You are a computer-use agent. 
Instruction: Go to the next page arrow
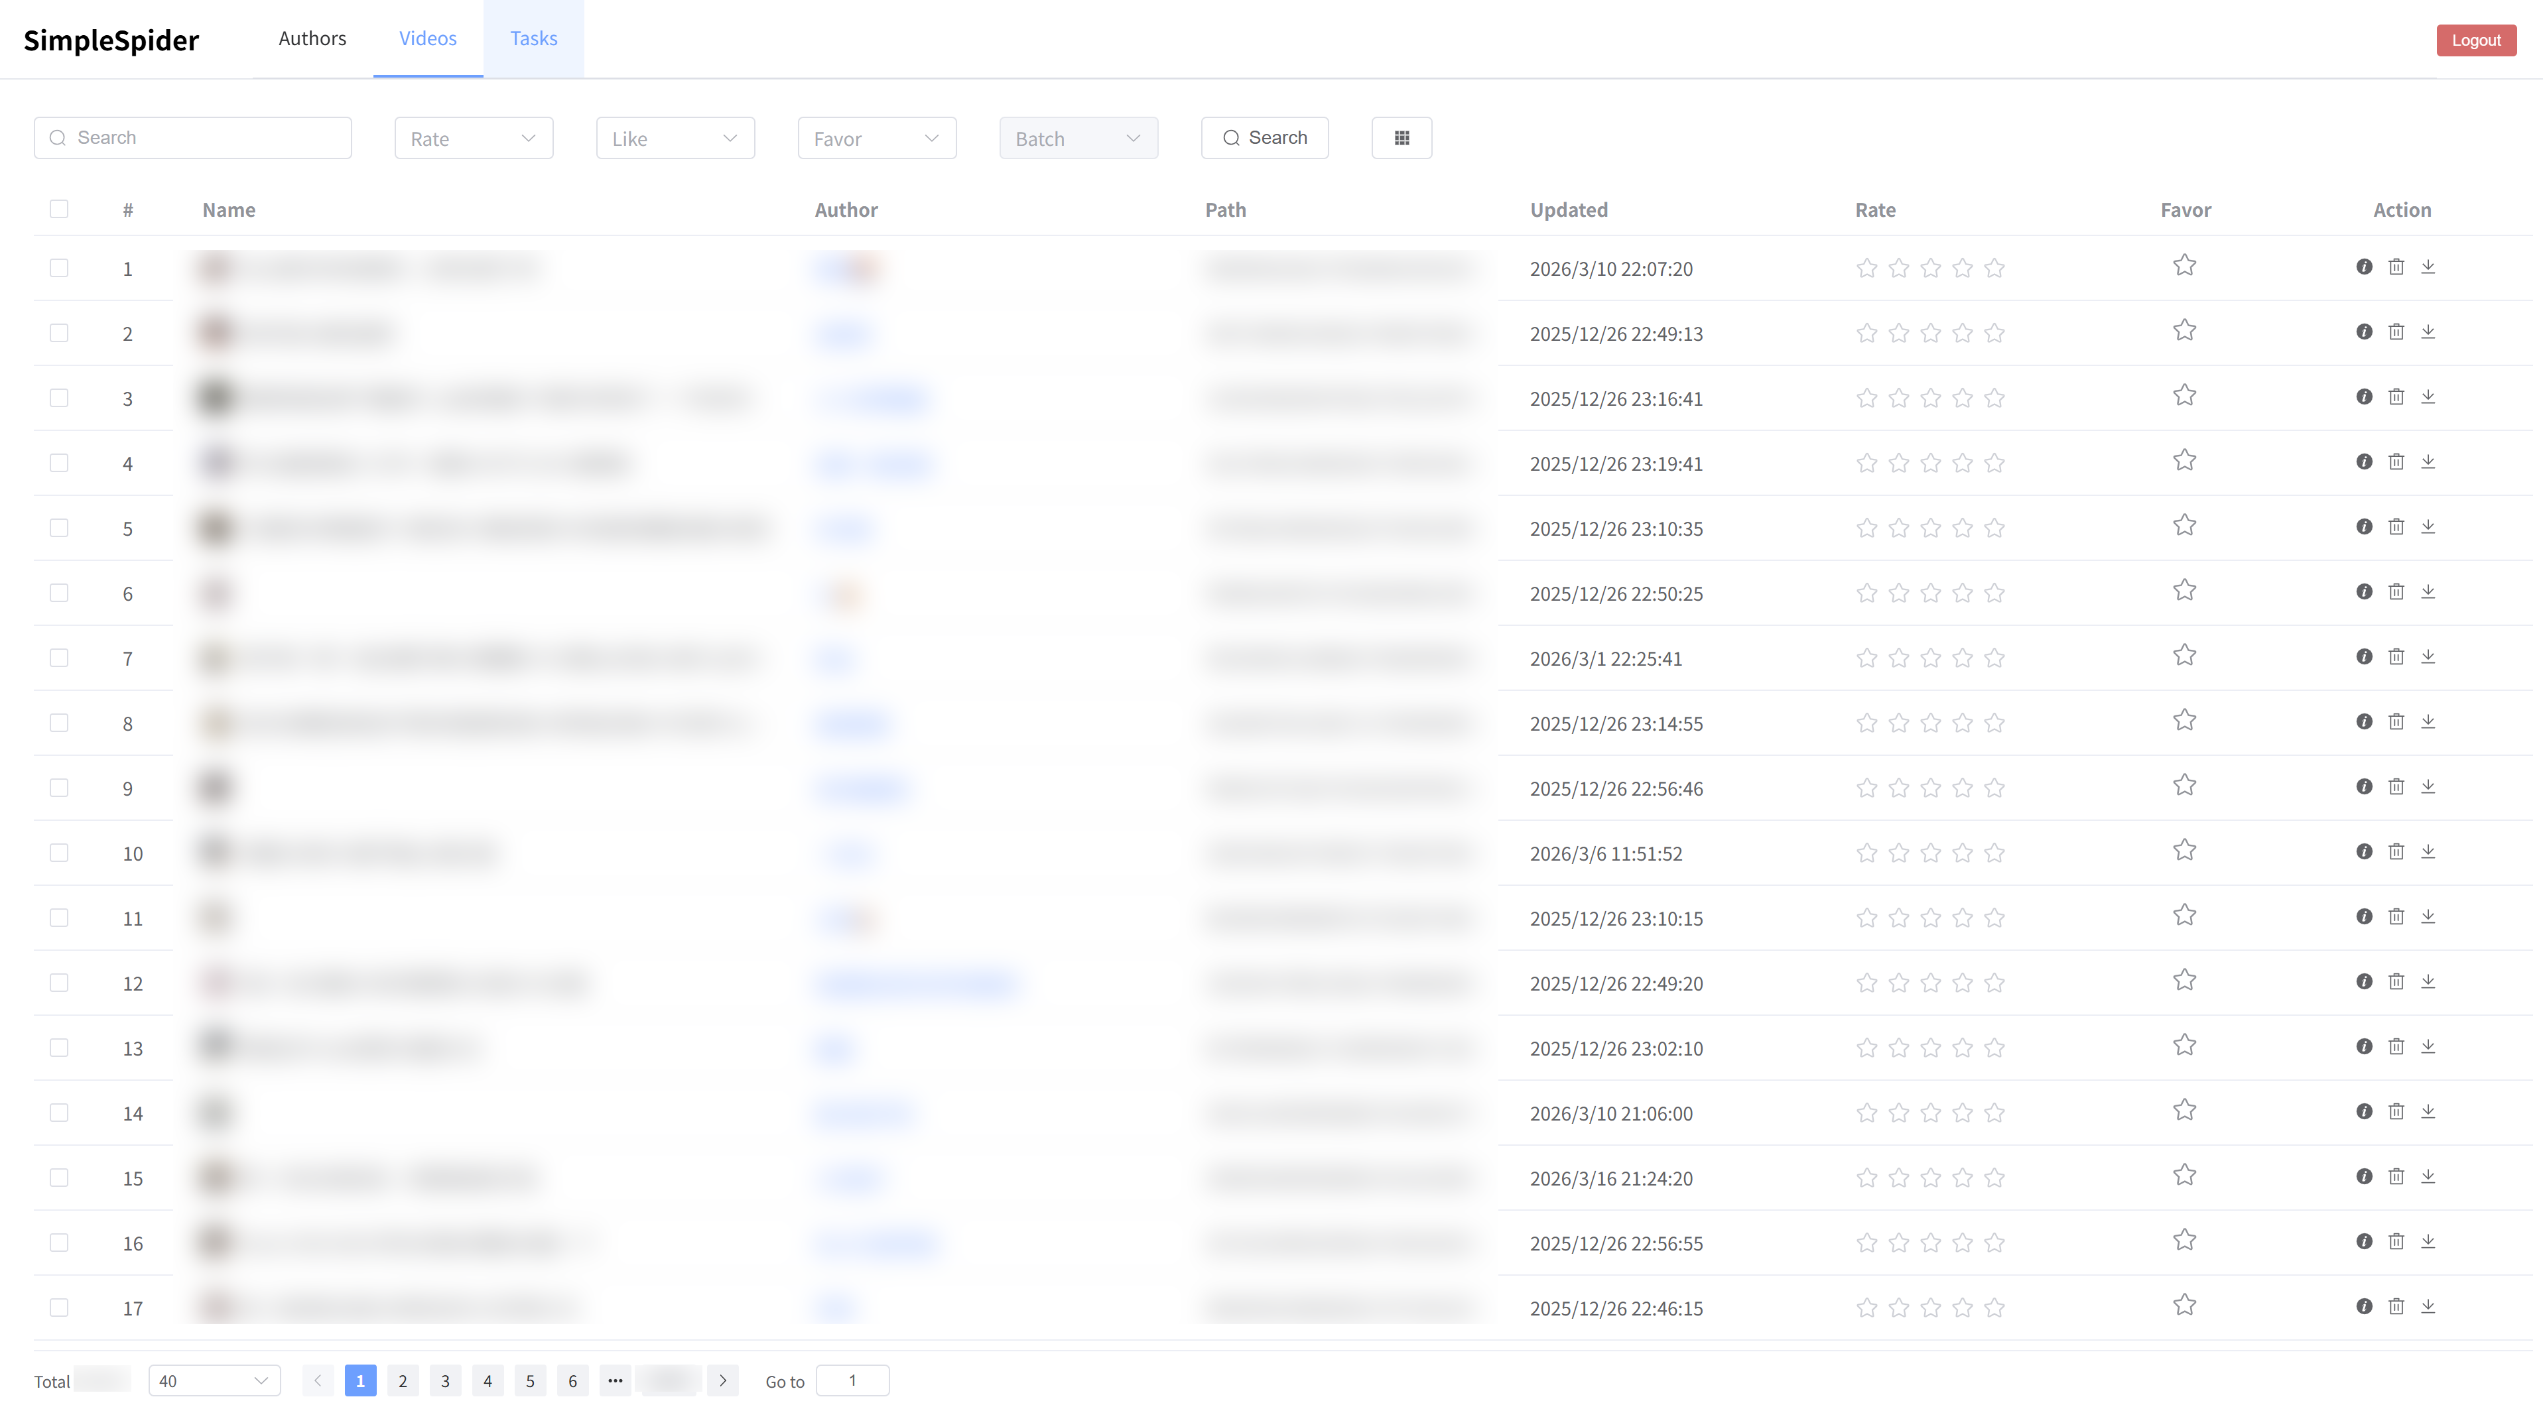click(722, 1380)
